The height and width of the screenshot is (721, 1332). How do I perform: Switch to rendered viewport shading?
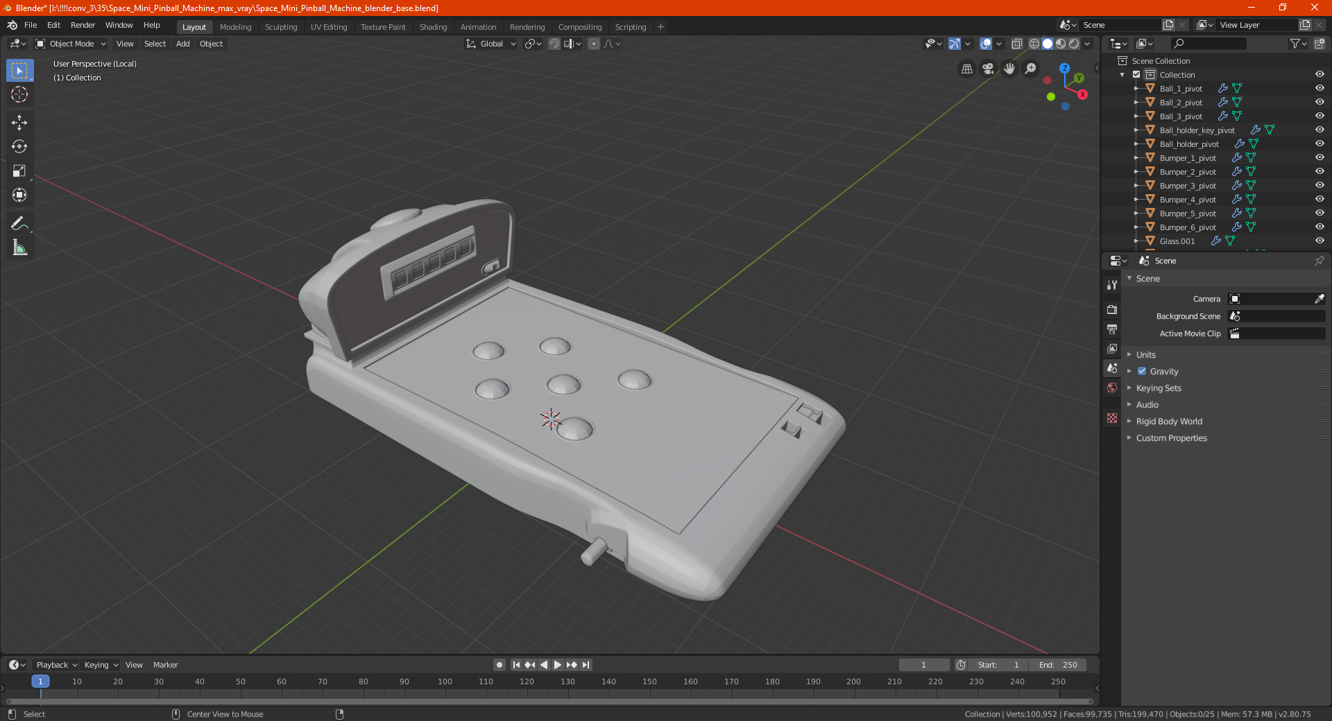(1074, 44)
